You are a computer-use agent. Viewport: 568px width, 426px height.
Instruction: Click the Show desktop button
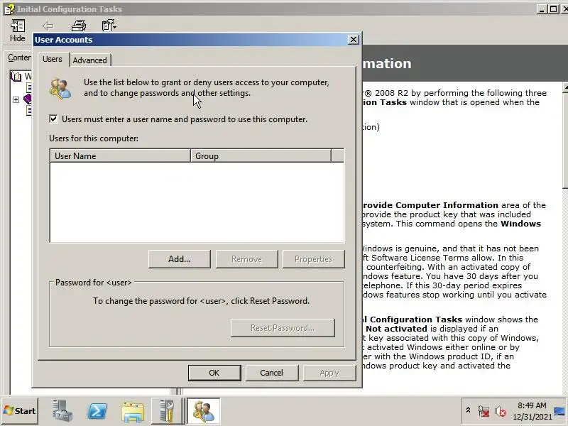pos(560,411)
